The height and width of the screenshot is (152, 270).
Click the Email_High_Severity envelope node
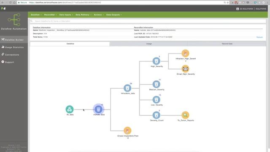click(185, 69)
